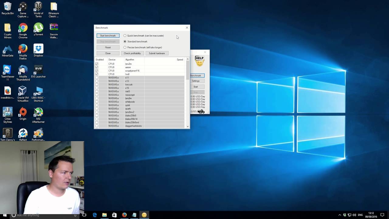Screen dimensions: 389x219
Task: Click Check profitability button
Action: [x=132, y=53]
